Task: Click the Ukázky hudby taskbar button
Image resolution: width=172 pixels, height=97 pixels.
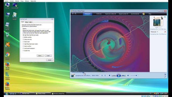Action: (x=43, y=93)
